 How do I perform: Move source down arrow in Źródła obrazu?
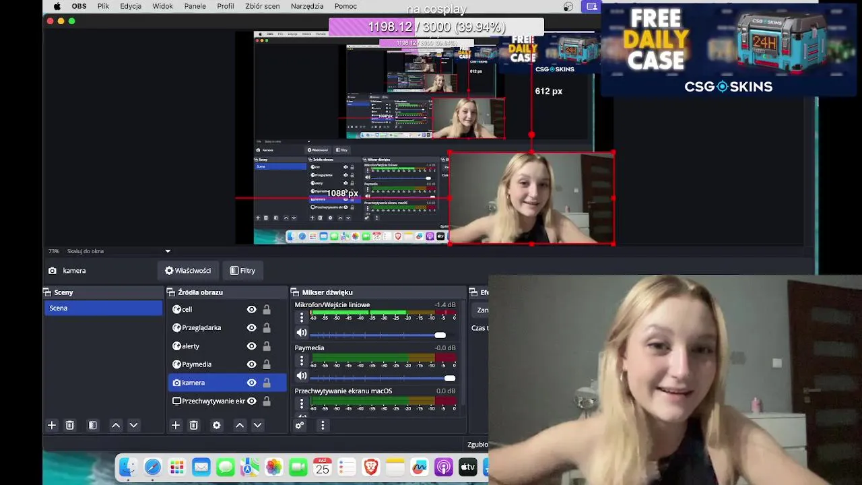point(257,425)
